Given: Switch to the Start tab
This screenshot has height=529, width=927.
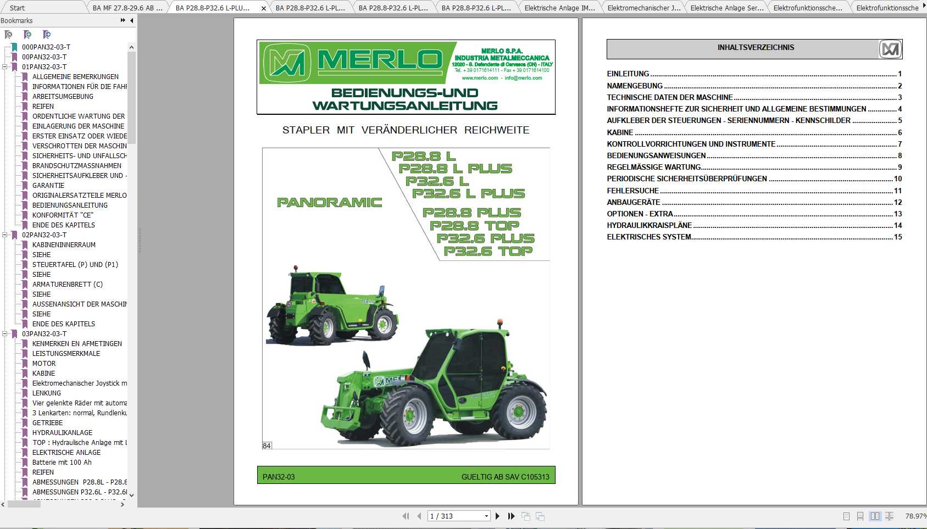Looking at the screenshot, I should (17, 8).
